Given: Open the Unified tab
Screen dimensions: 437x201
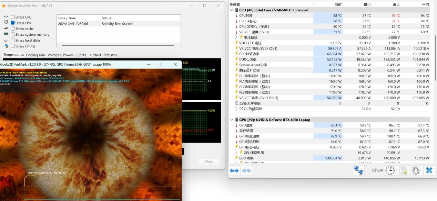Looking at the screenshot, I should tap(95, 55).
